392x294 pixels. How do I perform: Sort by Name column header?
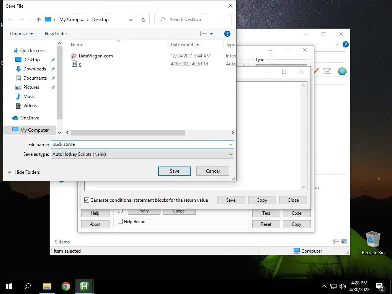tap(77, 45)
